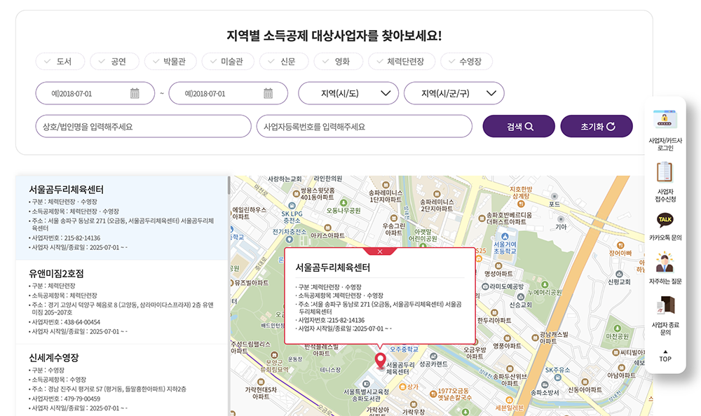Click the red location pin on map

[x=380, y=361]
